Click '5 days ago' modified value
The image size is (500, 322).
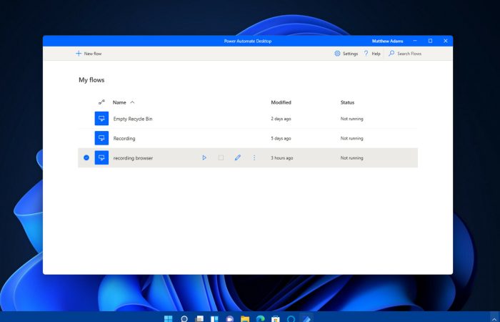(281, 138)
